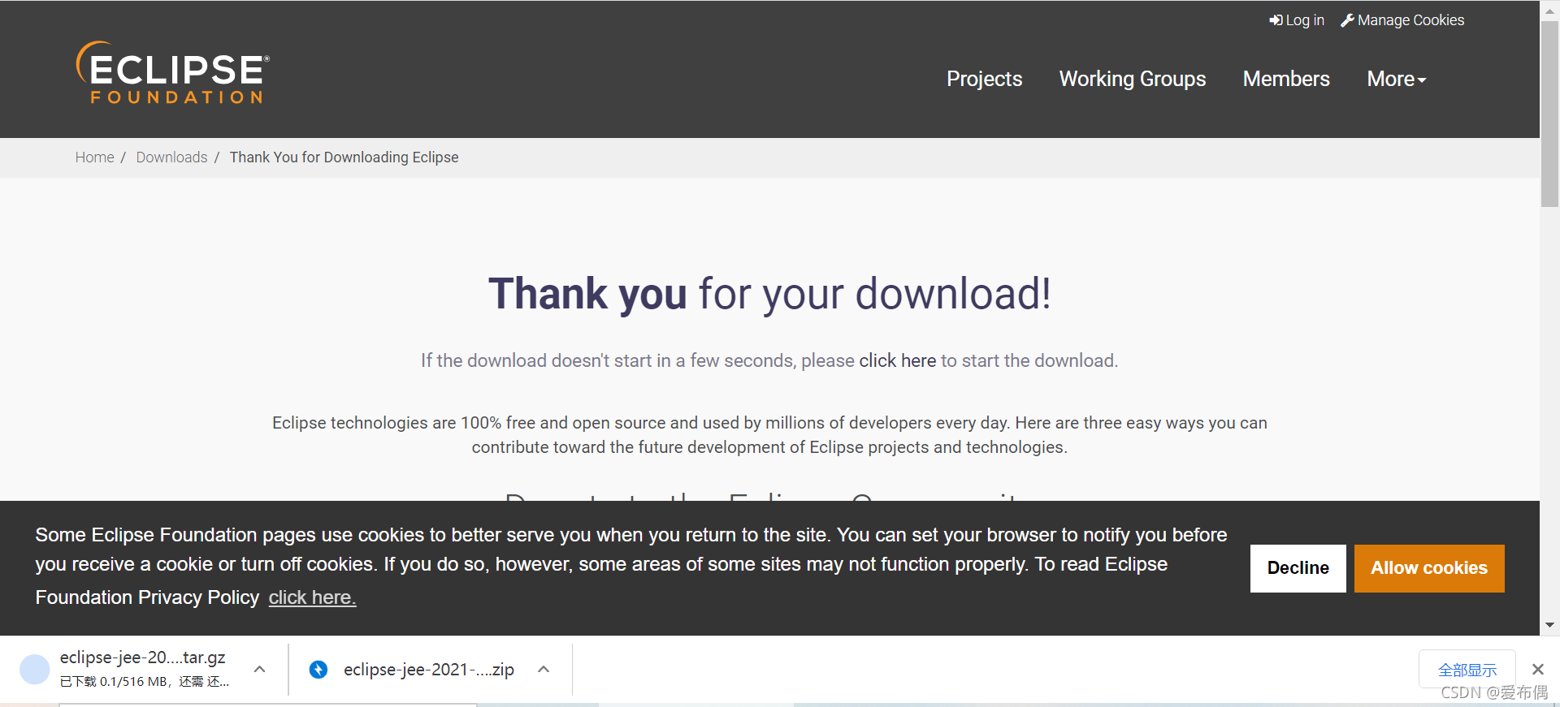Click the Eclipse Foundation logo
This screenshot has width=1560, height=707.
172,72
